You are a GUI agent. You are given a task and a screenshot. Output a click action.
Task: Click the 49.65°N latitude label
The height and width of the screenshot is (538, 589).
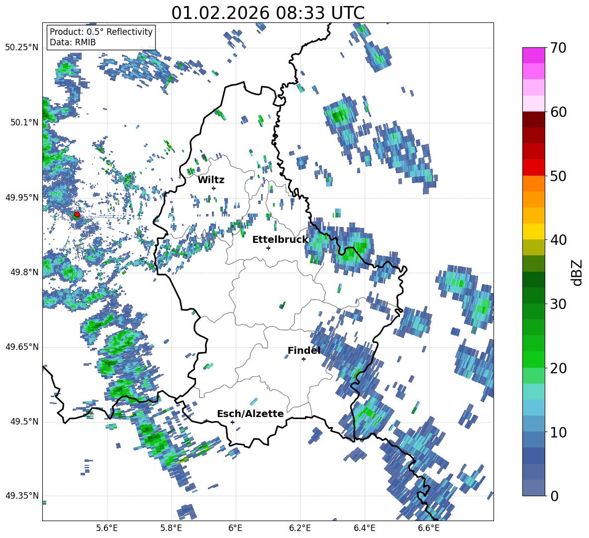tap(22, 347)
